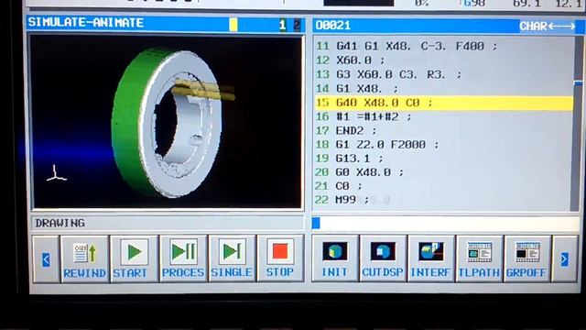Viewport: 586px width, 330px height.
Task: Go to previous soft key page arrow
Action: [x=46, y=258]
